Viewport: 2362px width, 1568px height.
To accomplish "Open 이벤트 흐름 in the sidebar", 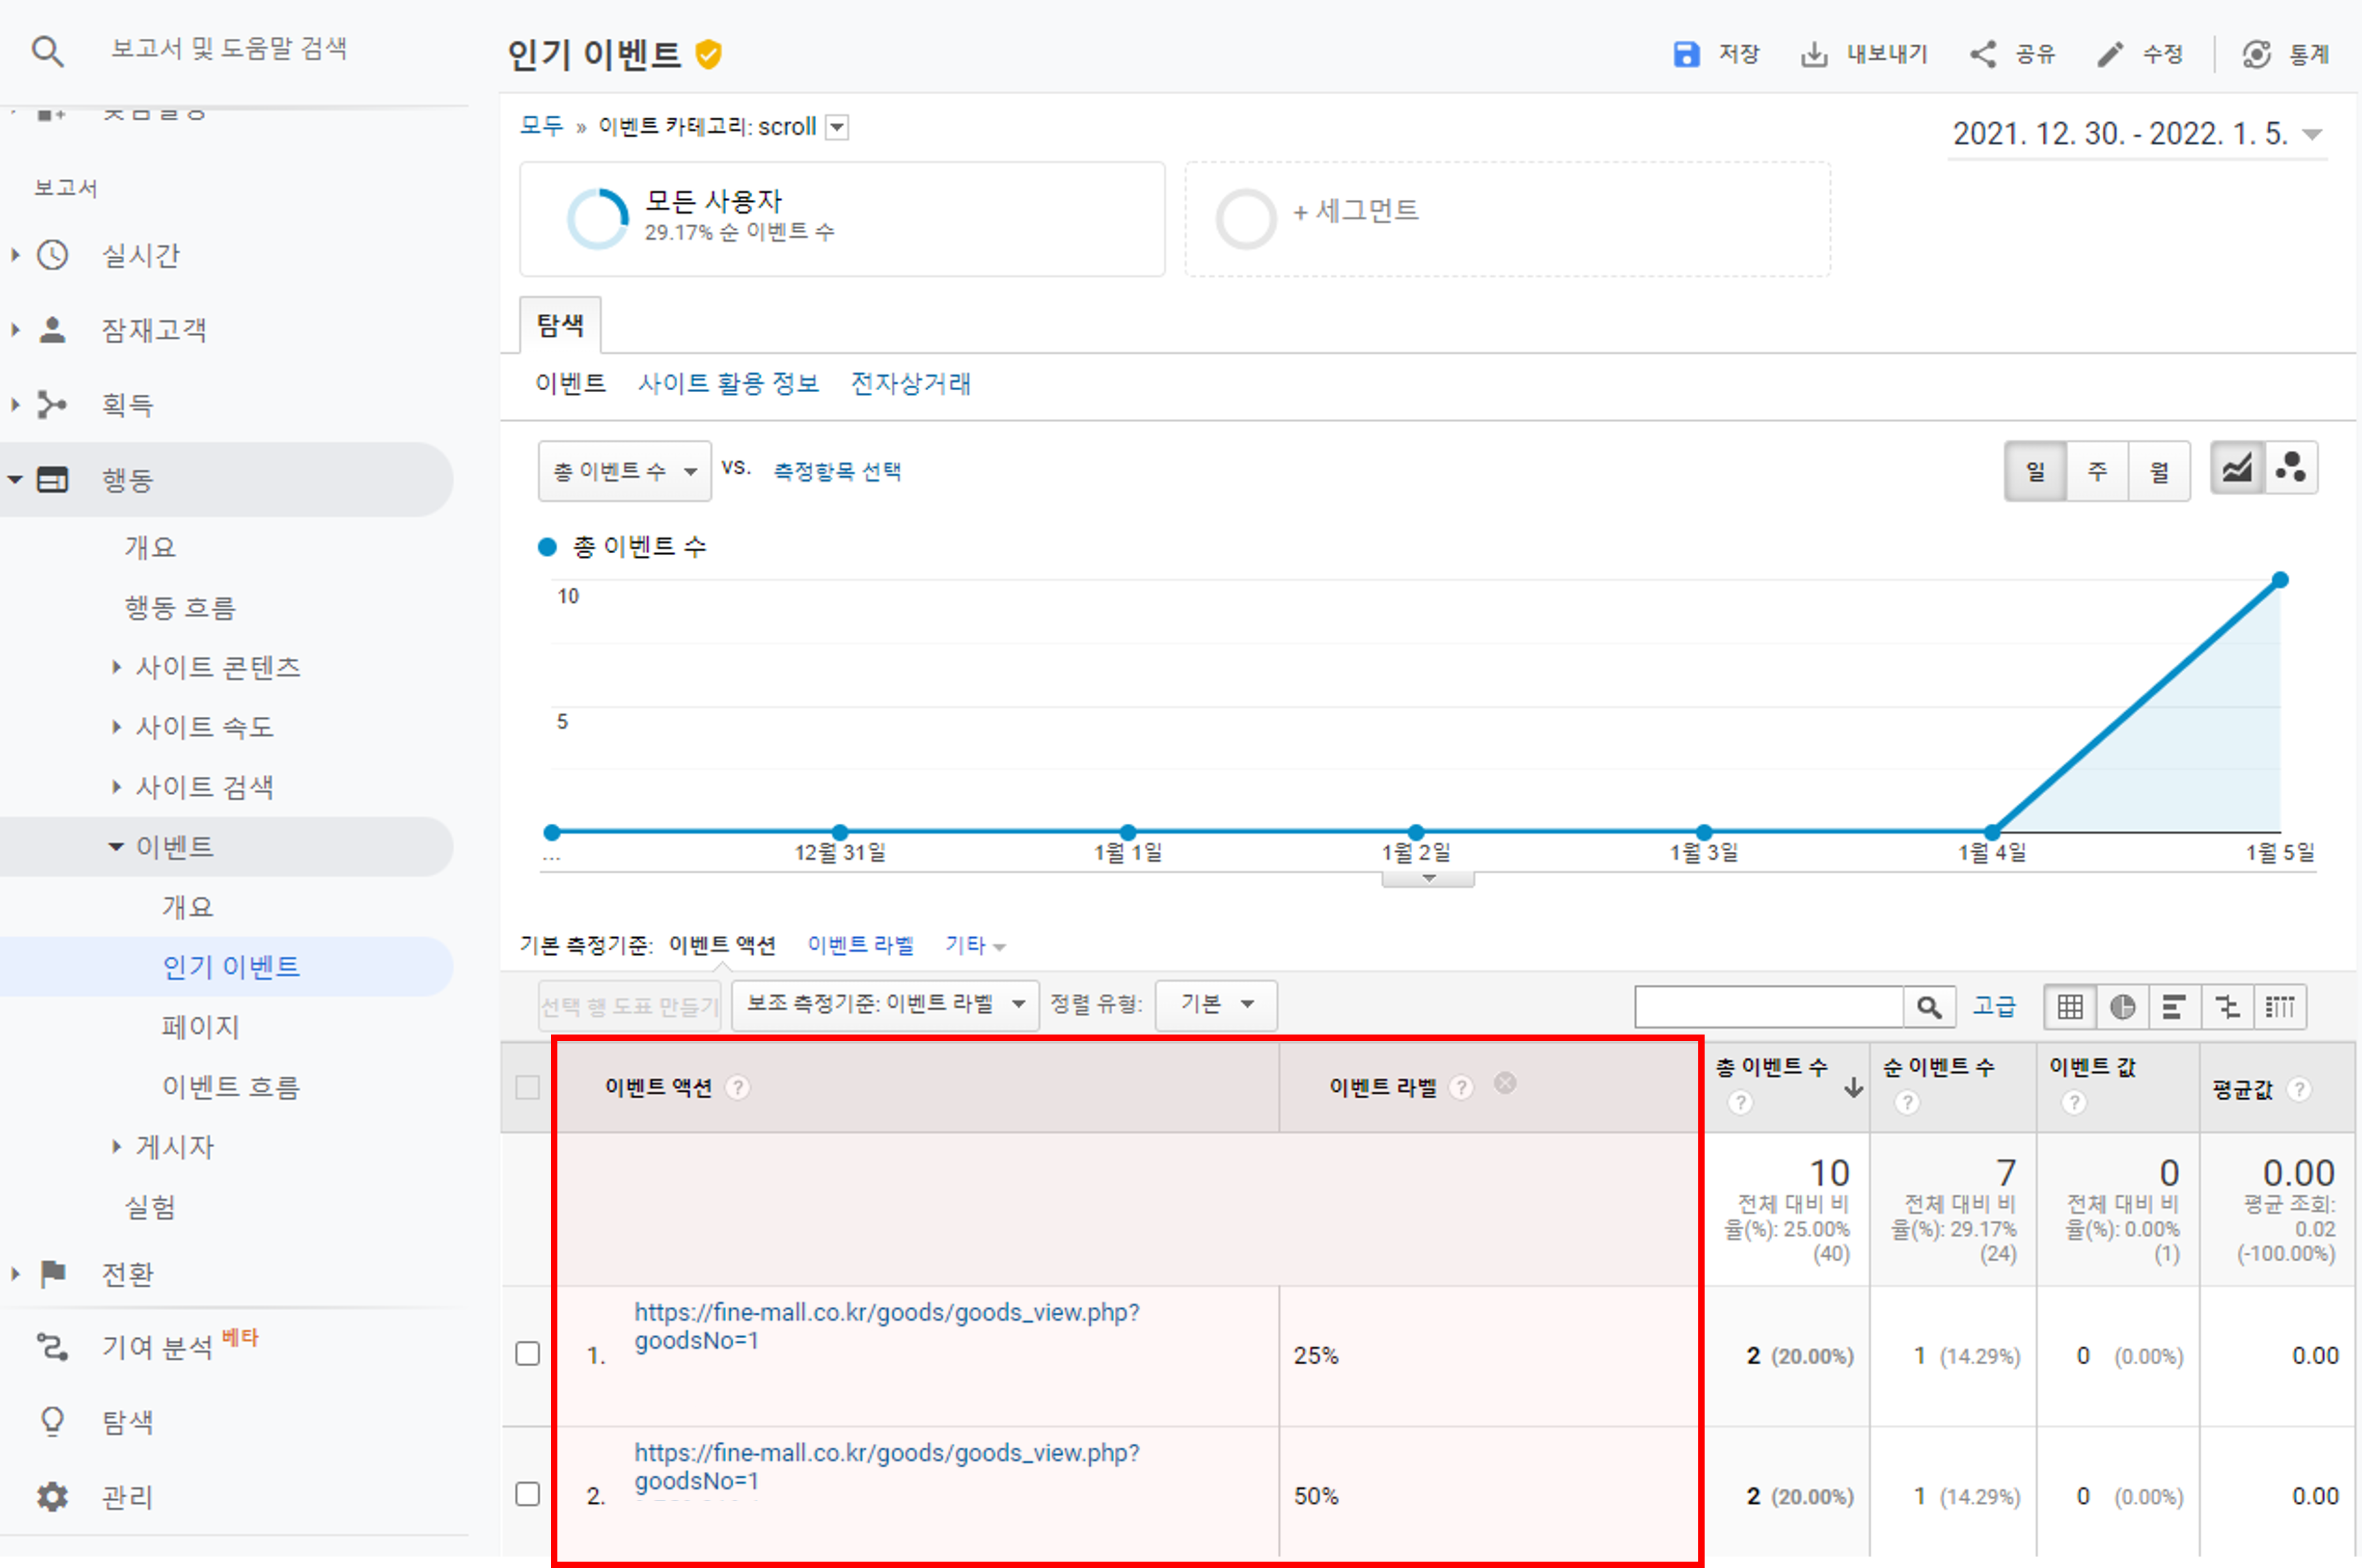I will pos(231,1086).
